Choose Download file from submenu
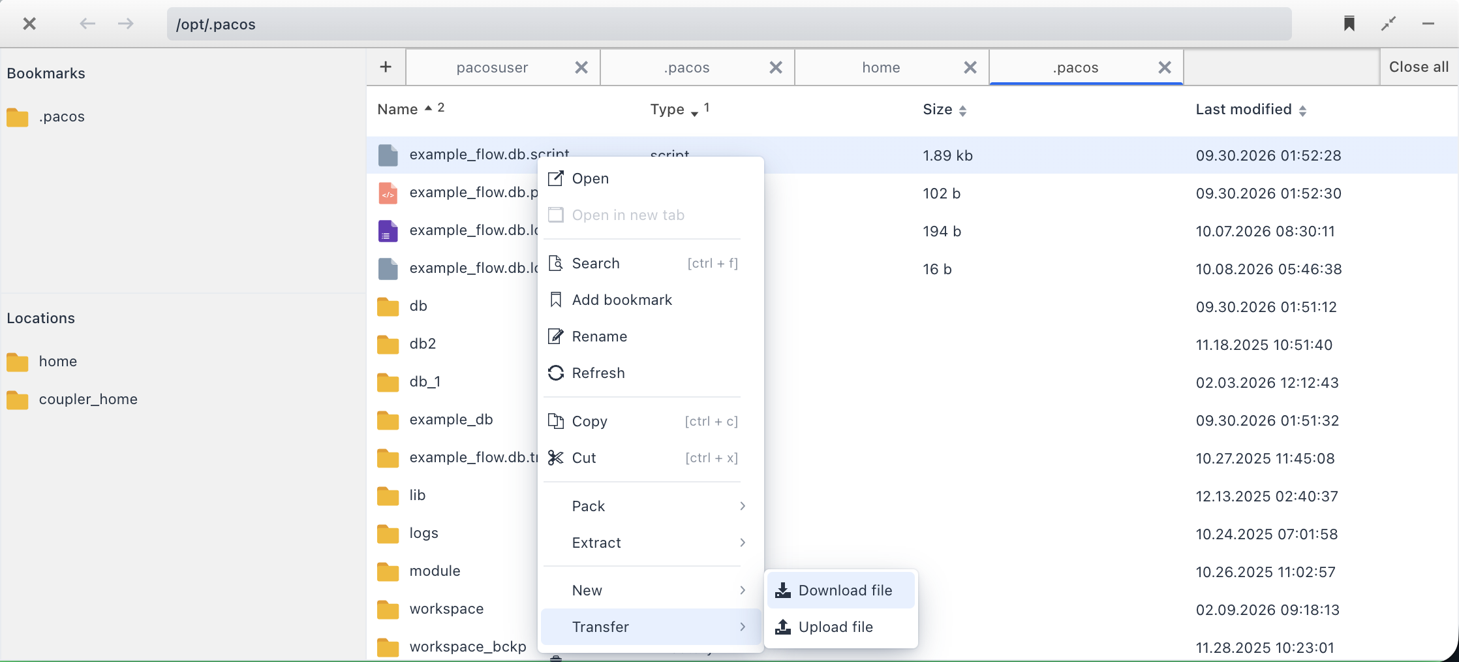The width and height of the screenshot is (1459, 662). tap(841, 590)
